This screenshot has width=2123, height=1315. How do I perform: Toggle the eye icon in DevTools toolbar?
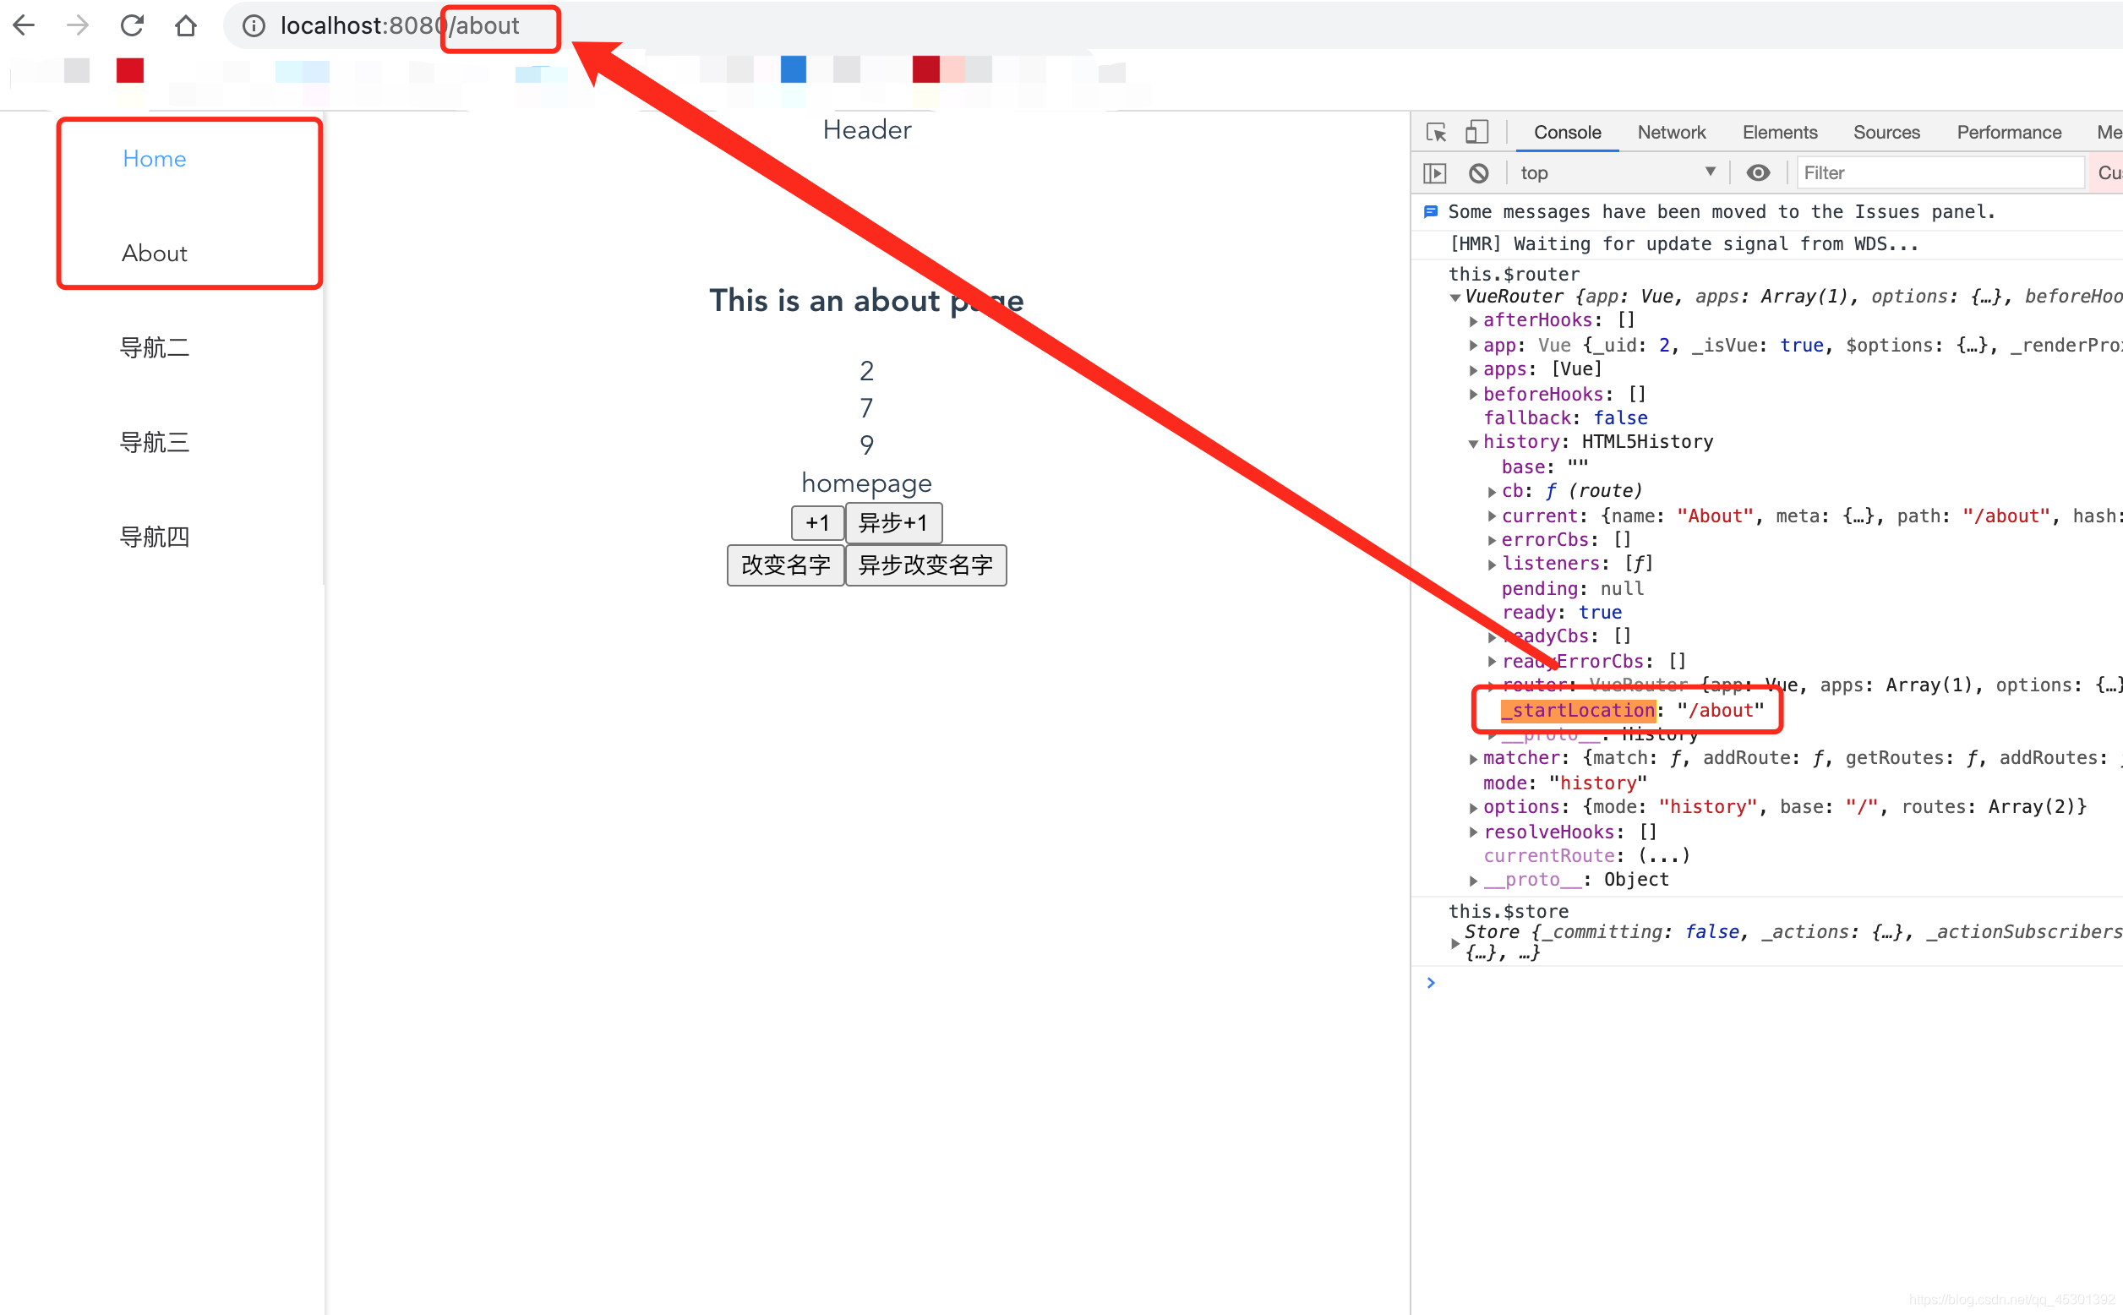[x=1758, y=172]
